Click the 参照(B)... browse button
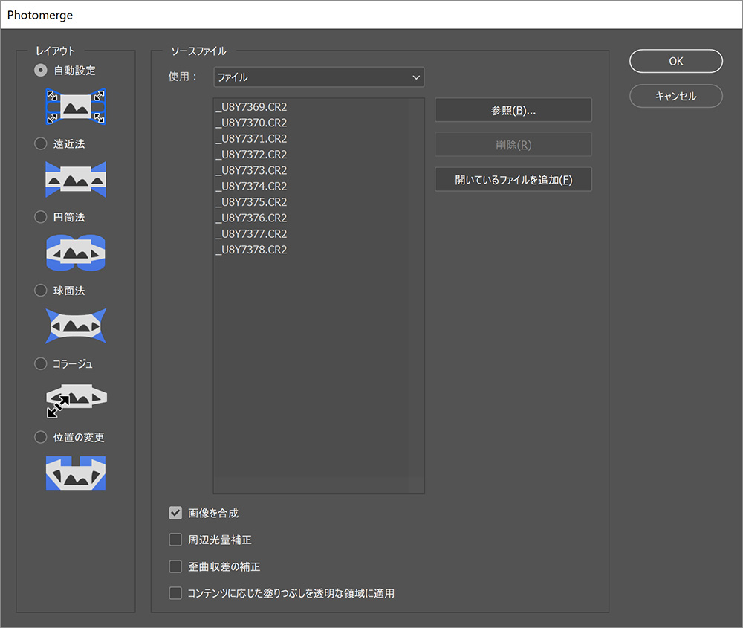 point(513,110)
